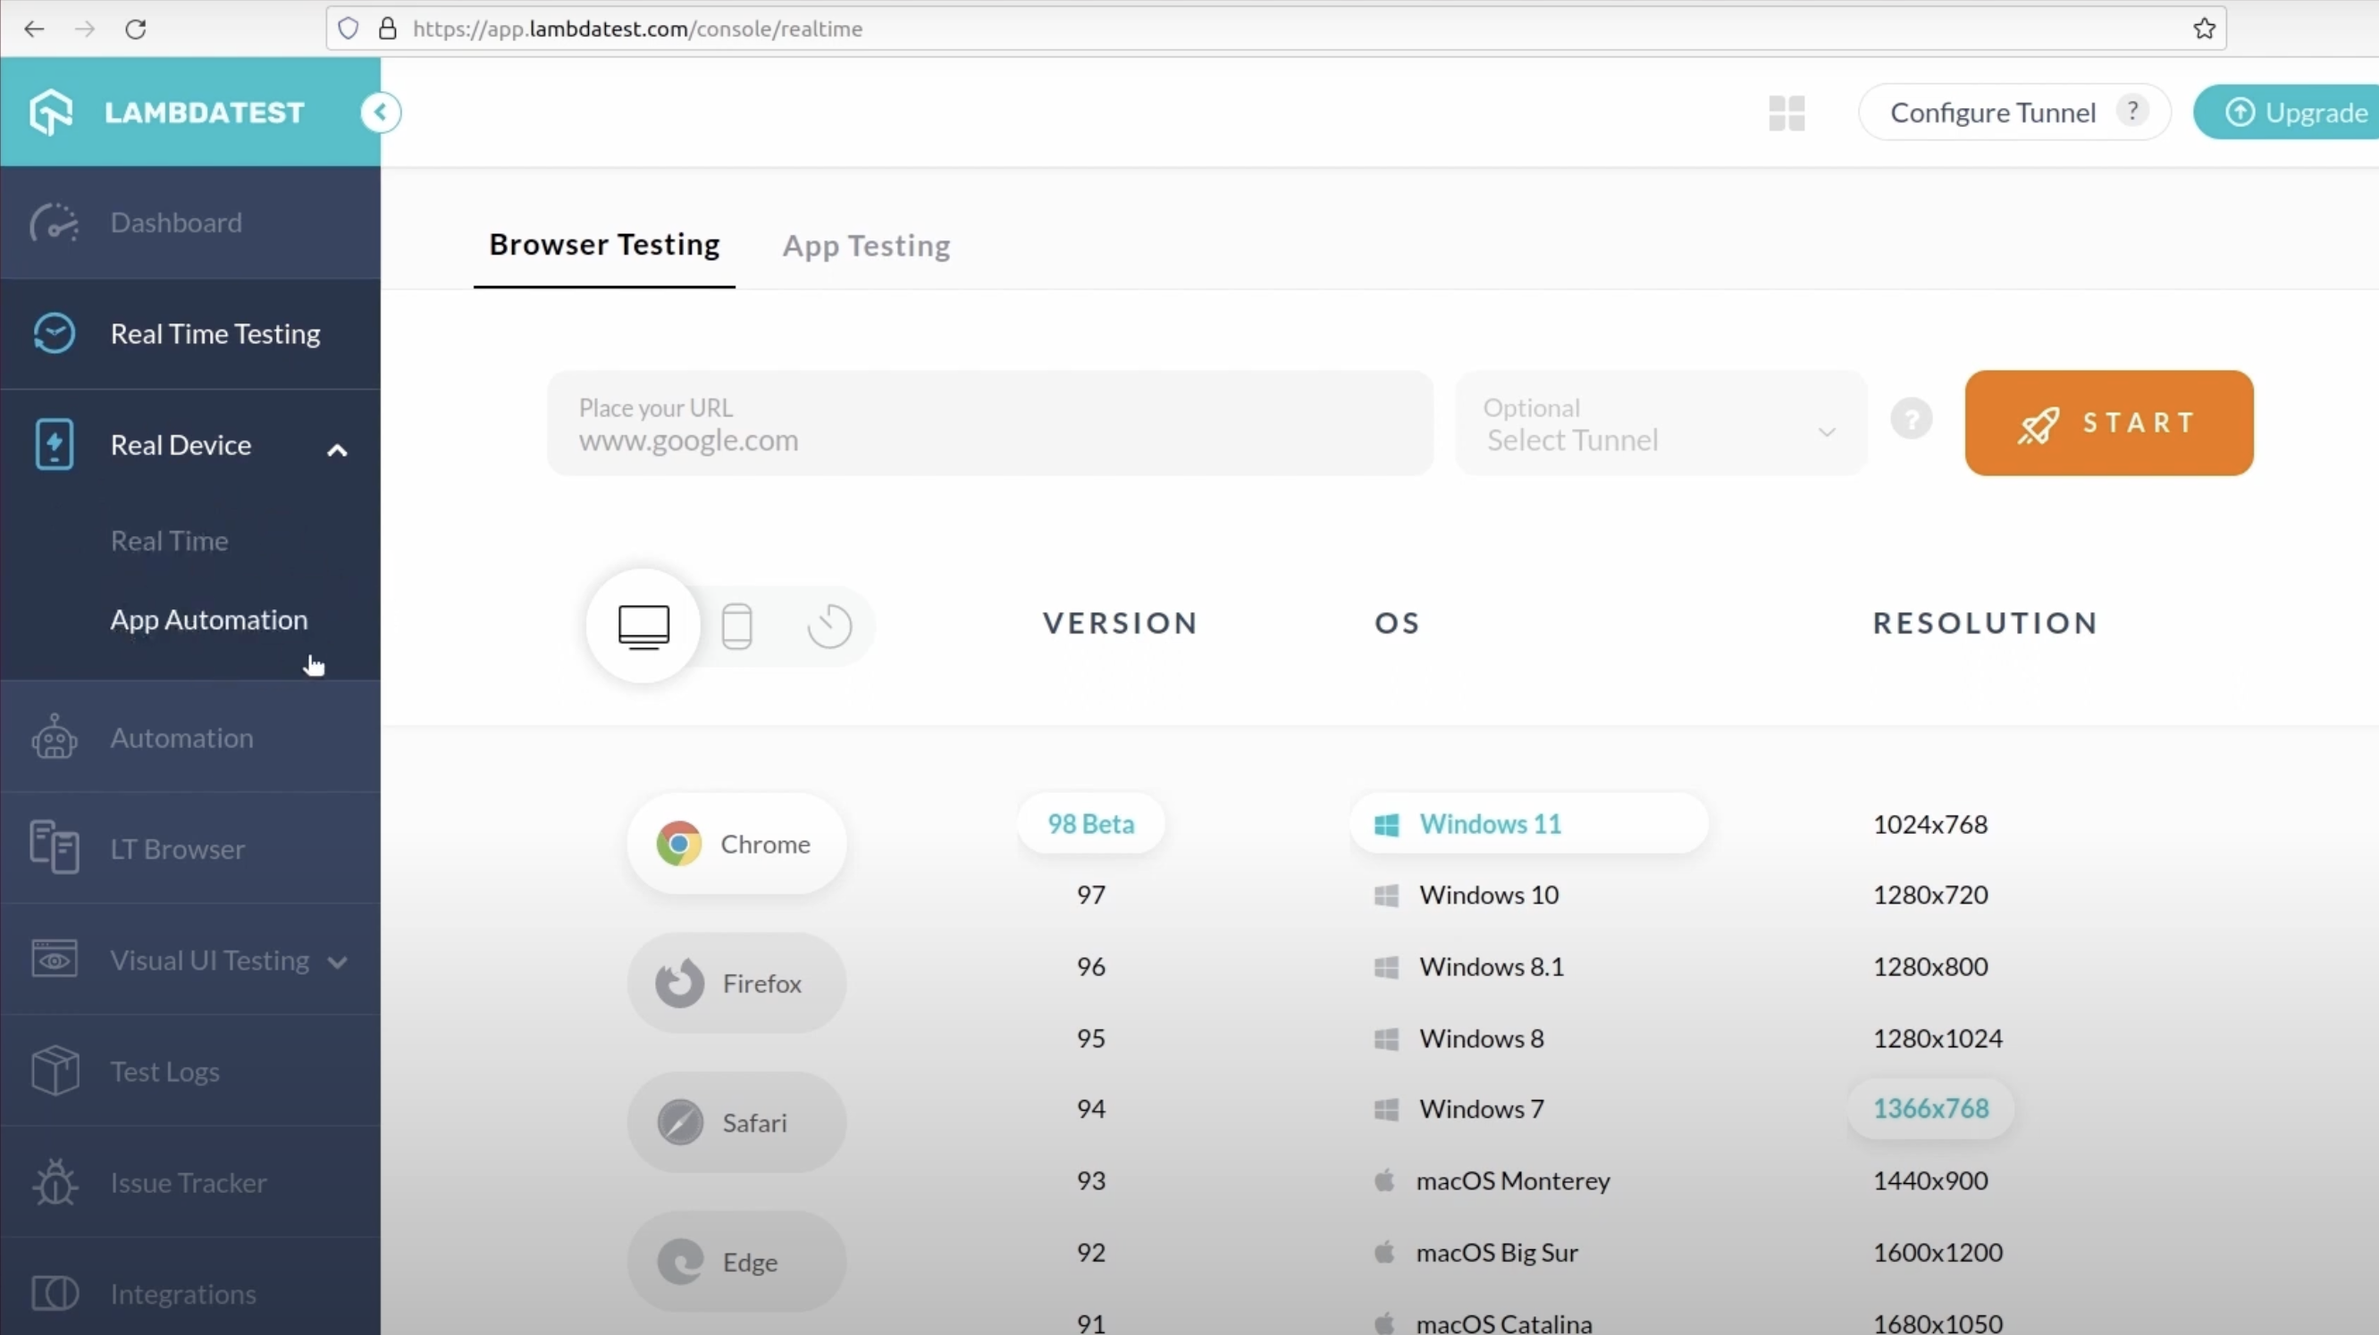
Task: Select Windows 7 OS
Action: (x=1460, y=1109)
